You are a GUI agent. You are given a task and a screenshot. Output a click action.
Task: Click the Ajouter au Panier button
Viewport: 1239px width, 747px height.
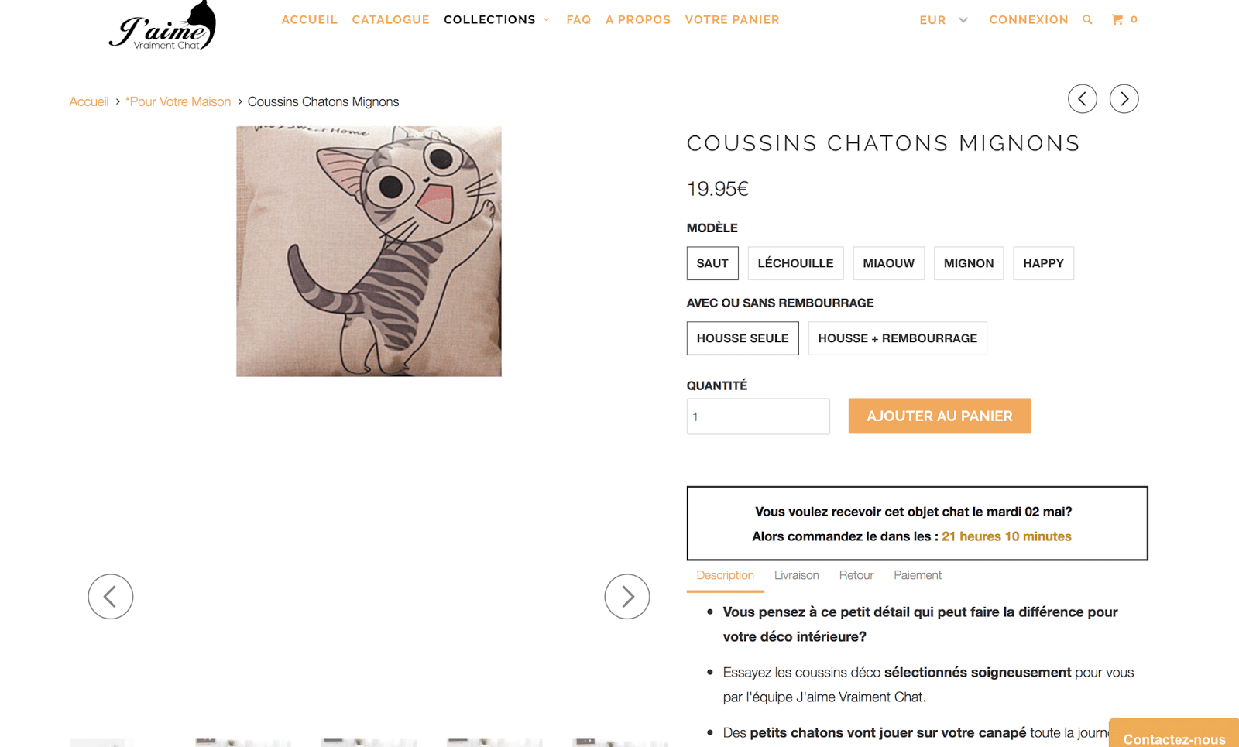939,416
